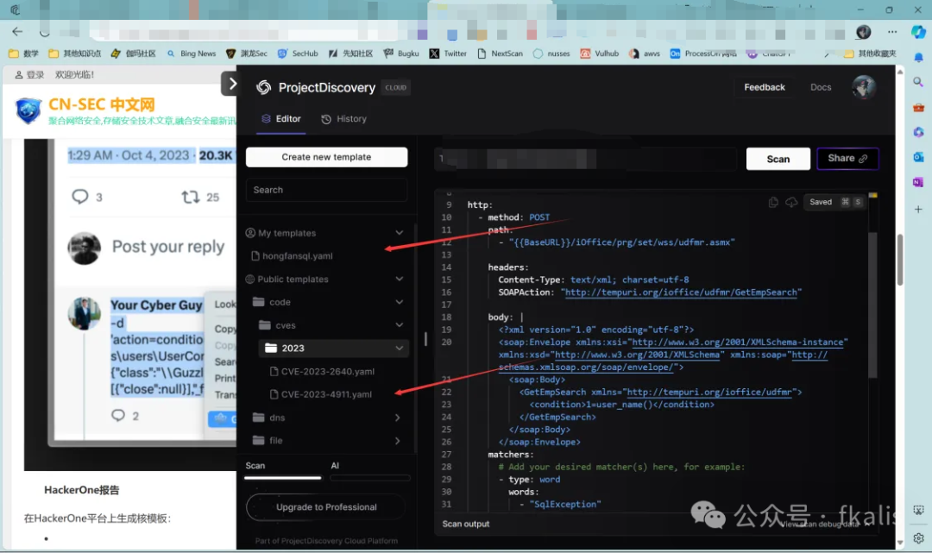This screenshot has height=553, width=932.
Task: Open CVE-2023-2640.yaml file
Action: click(322, 371)
